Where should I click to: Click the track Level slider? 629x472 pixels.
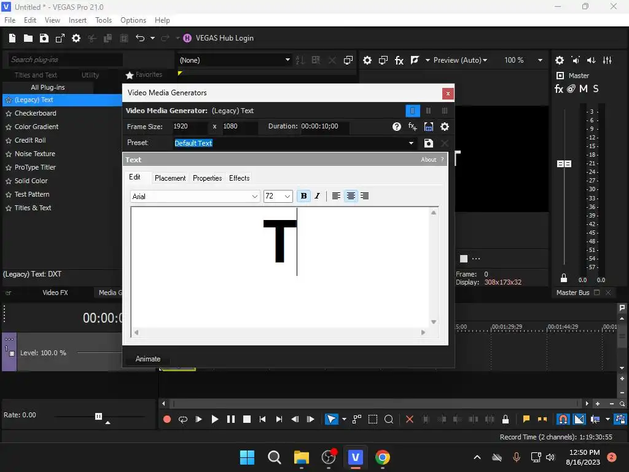pyautogui.click(x=100, y=352)
